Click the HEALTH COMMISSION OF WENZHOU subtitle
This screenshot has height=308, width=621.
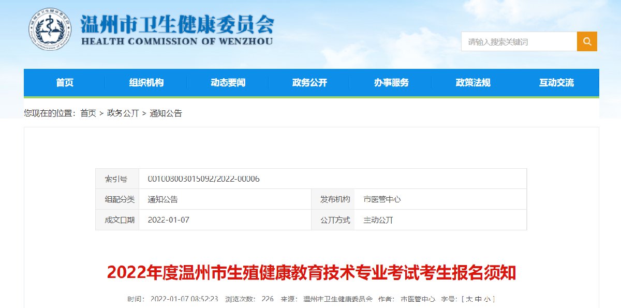[x=177, y=41]
